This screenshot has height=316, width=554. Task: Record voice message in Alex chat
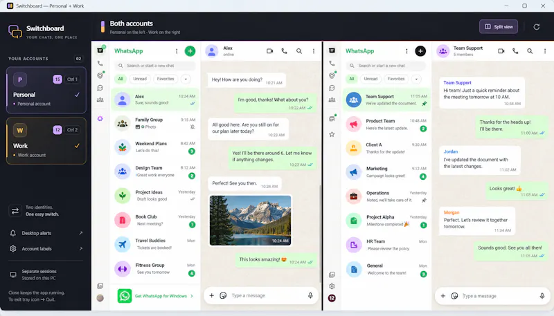pyautogui.click(x=310, y=295)
